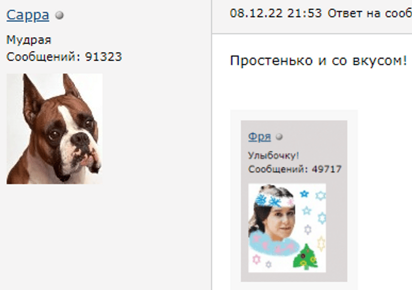Open the Сарра user profile link

28,15
